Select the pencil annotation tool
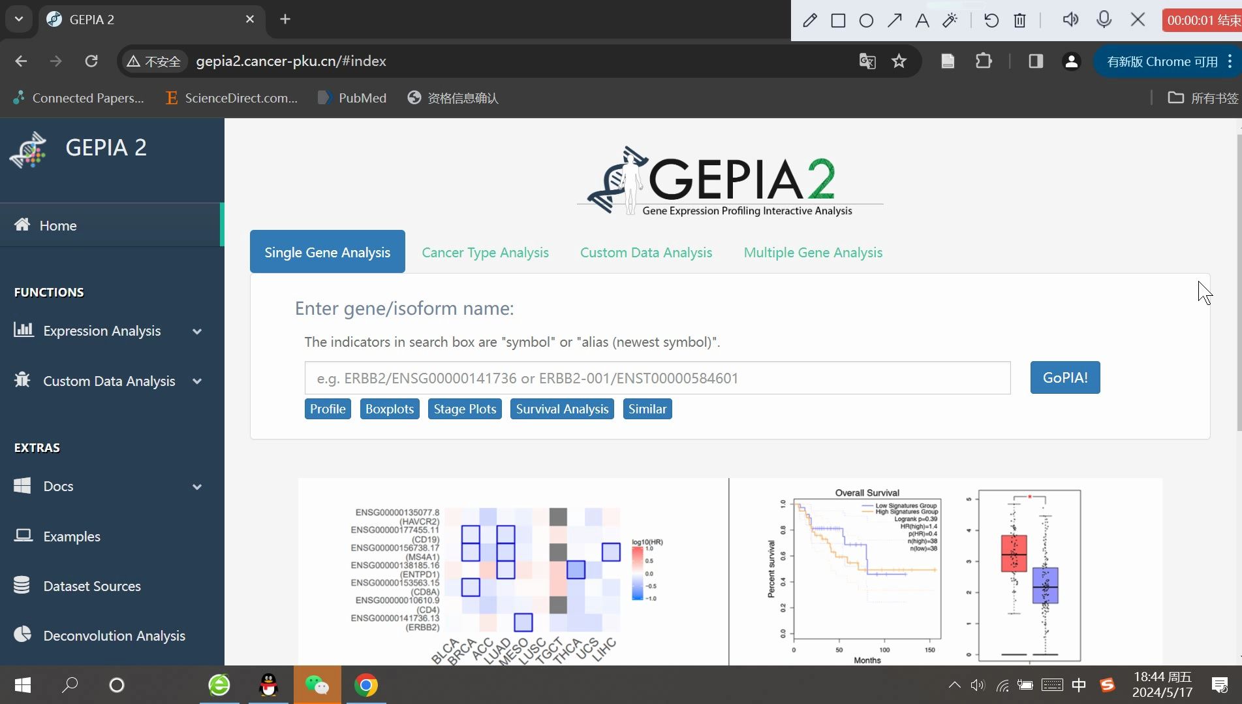 point(809,20)
